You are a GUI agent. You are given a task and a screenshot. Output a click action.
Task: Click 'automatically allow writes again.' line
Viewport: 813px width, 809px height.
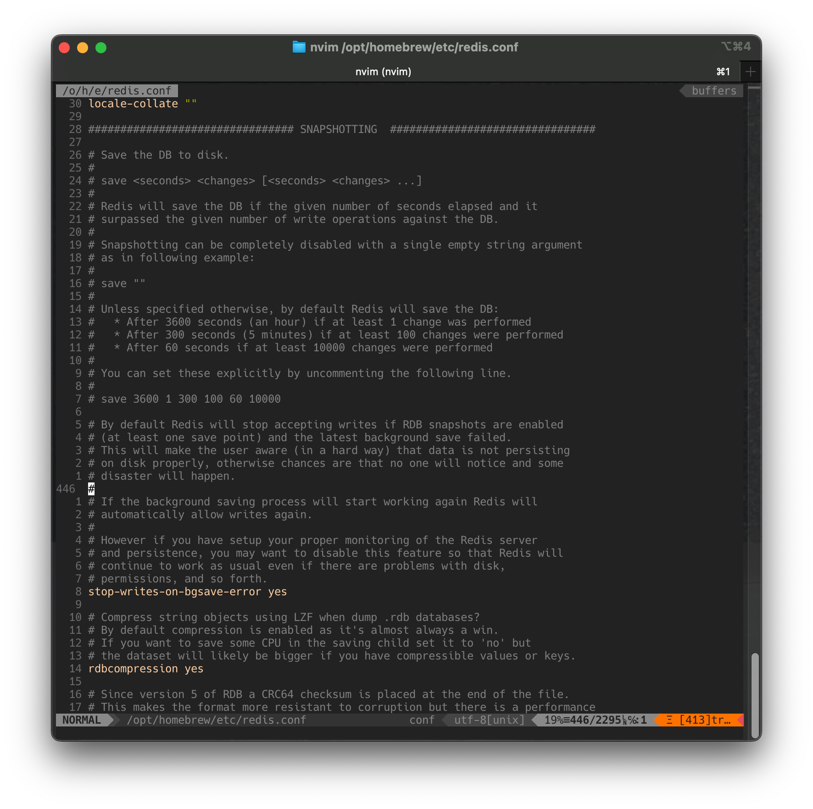coord(200,515)
